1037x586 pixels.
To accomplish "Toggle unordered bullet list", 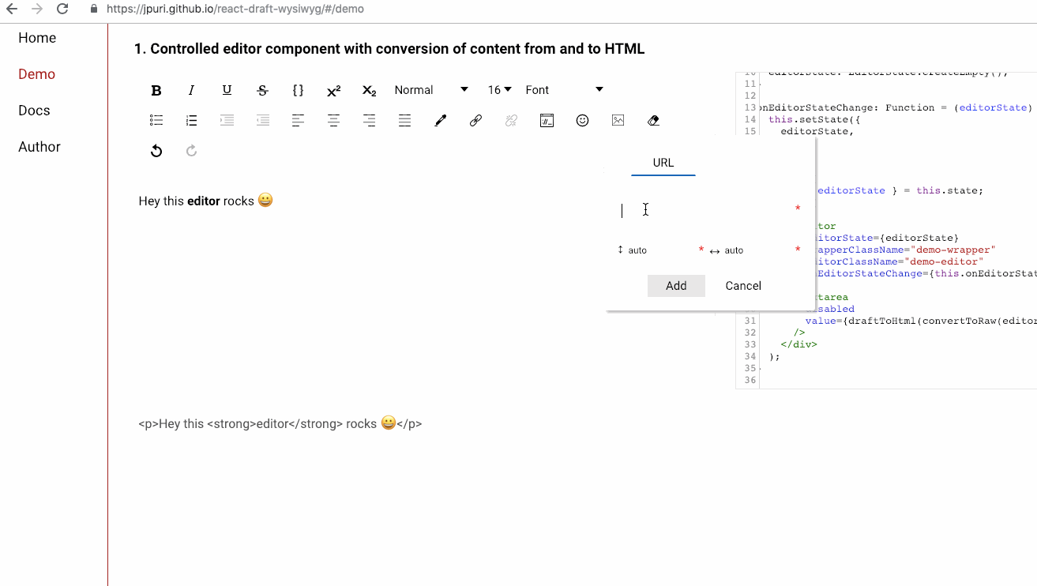I will click(156, 120).
